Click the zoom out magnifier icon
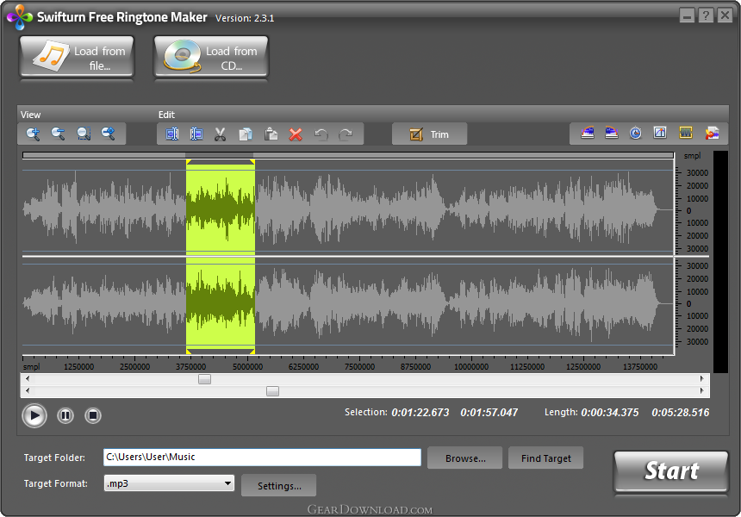The height and width of the screenshot is (517, 741). [58, 134]
